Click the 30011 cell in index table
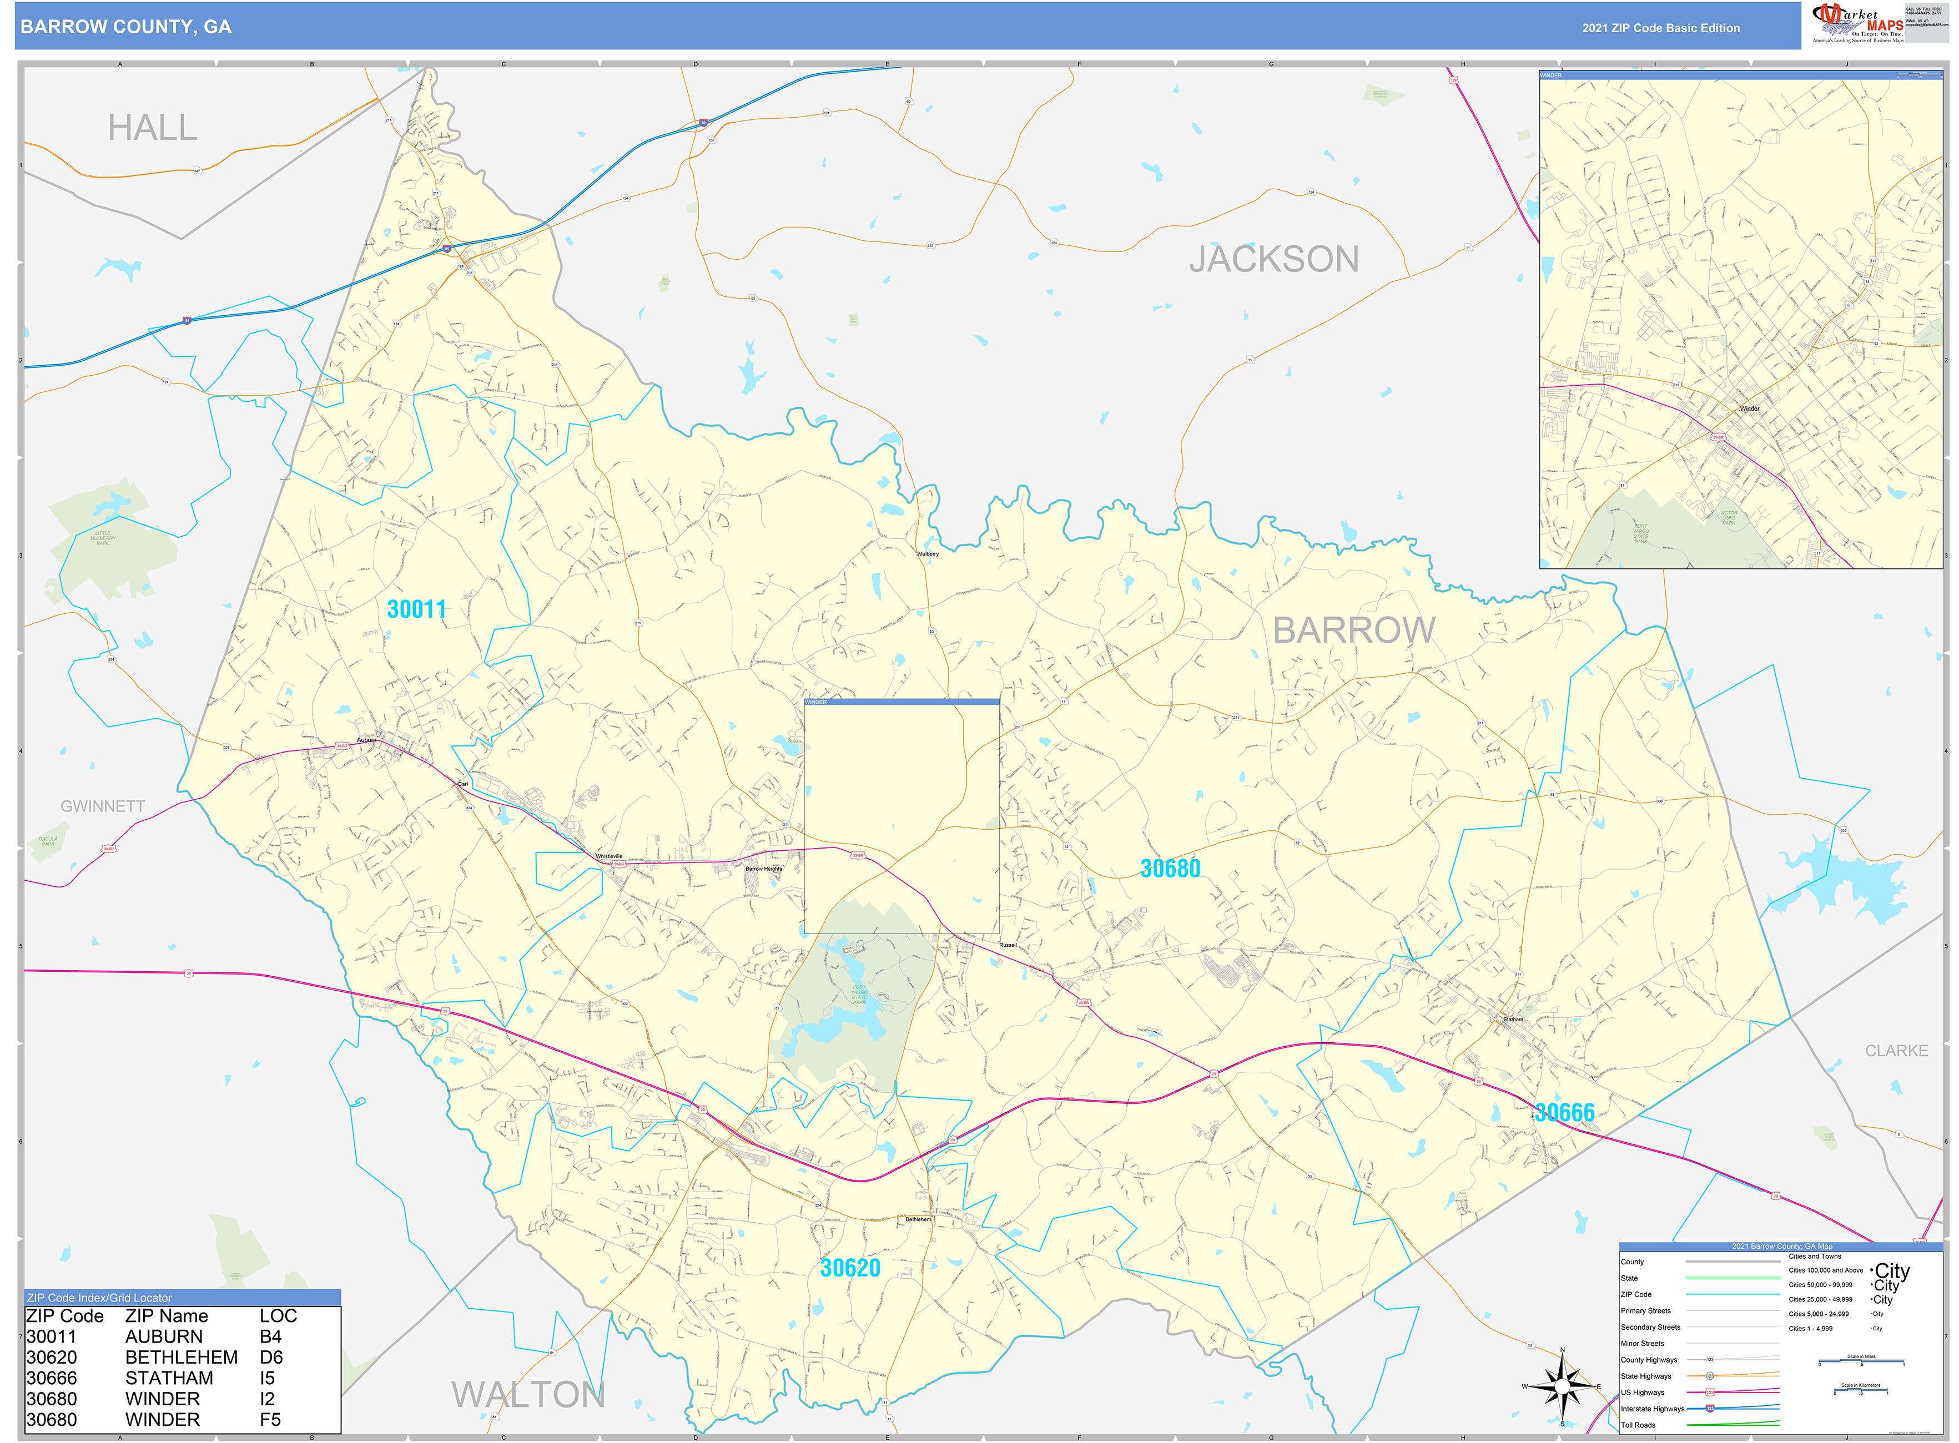 (52, 1336)
